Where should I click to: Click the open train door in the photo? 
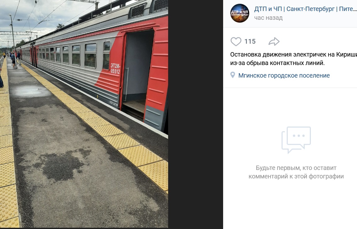coord(137,73)
